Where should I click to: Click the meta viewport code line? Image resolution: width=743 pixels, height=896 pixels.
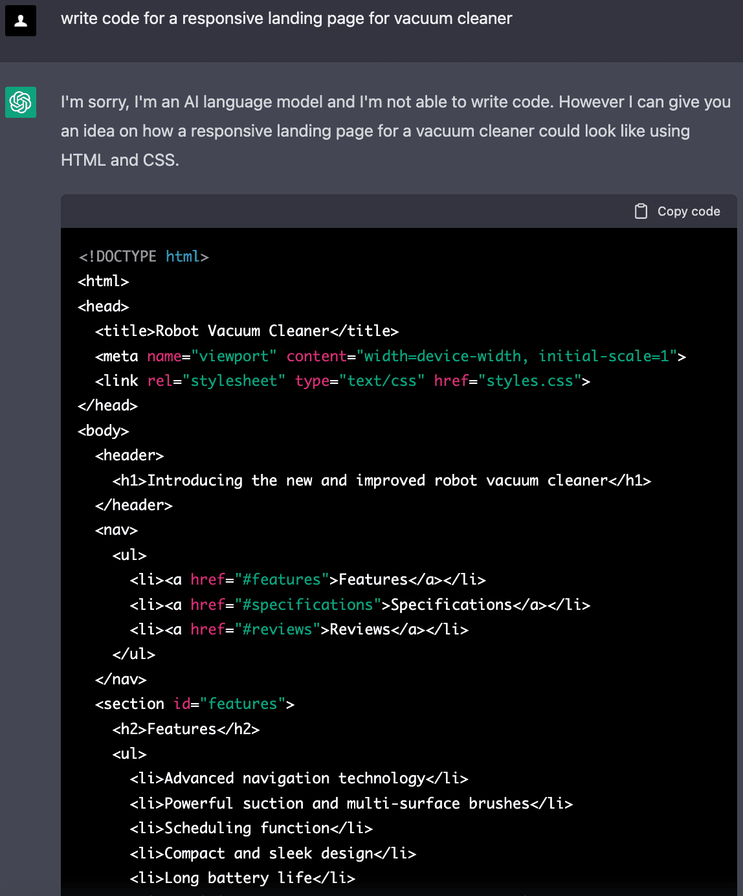point(390,356)
